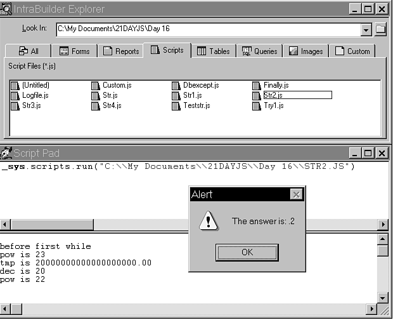
Task: Select the Try1.js script icon
Action: [257, 105]
